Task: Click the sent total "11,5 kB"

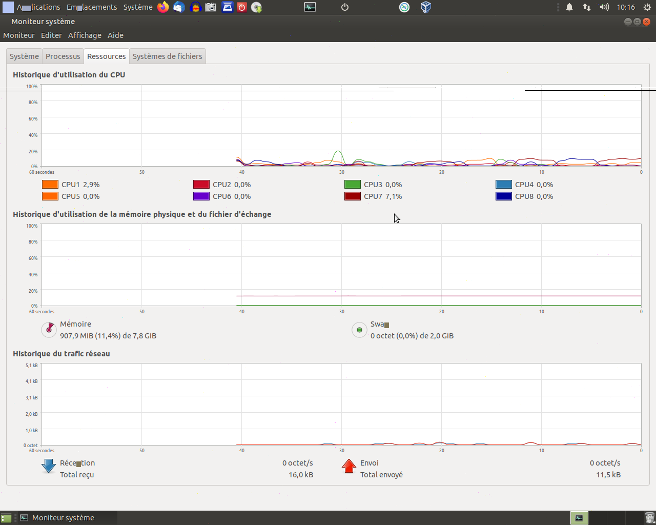Action: [608, 475]
